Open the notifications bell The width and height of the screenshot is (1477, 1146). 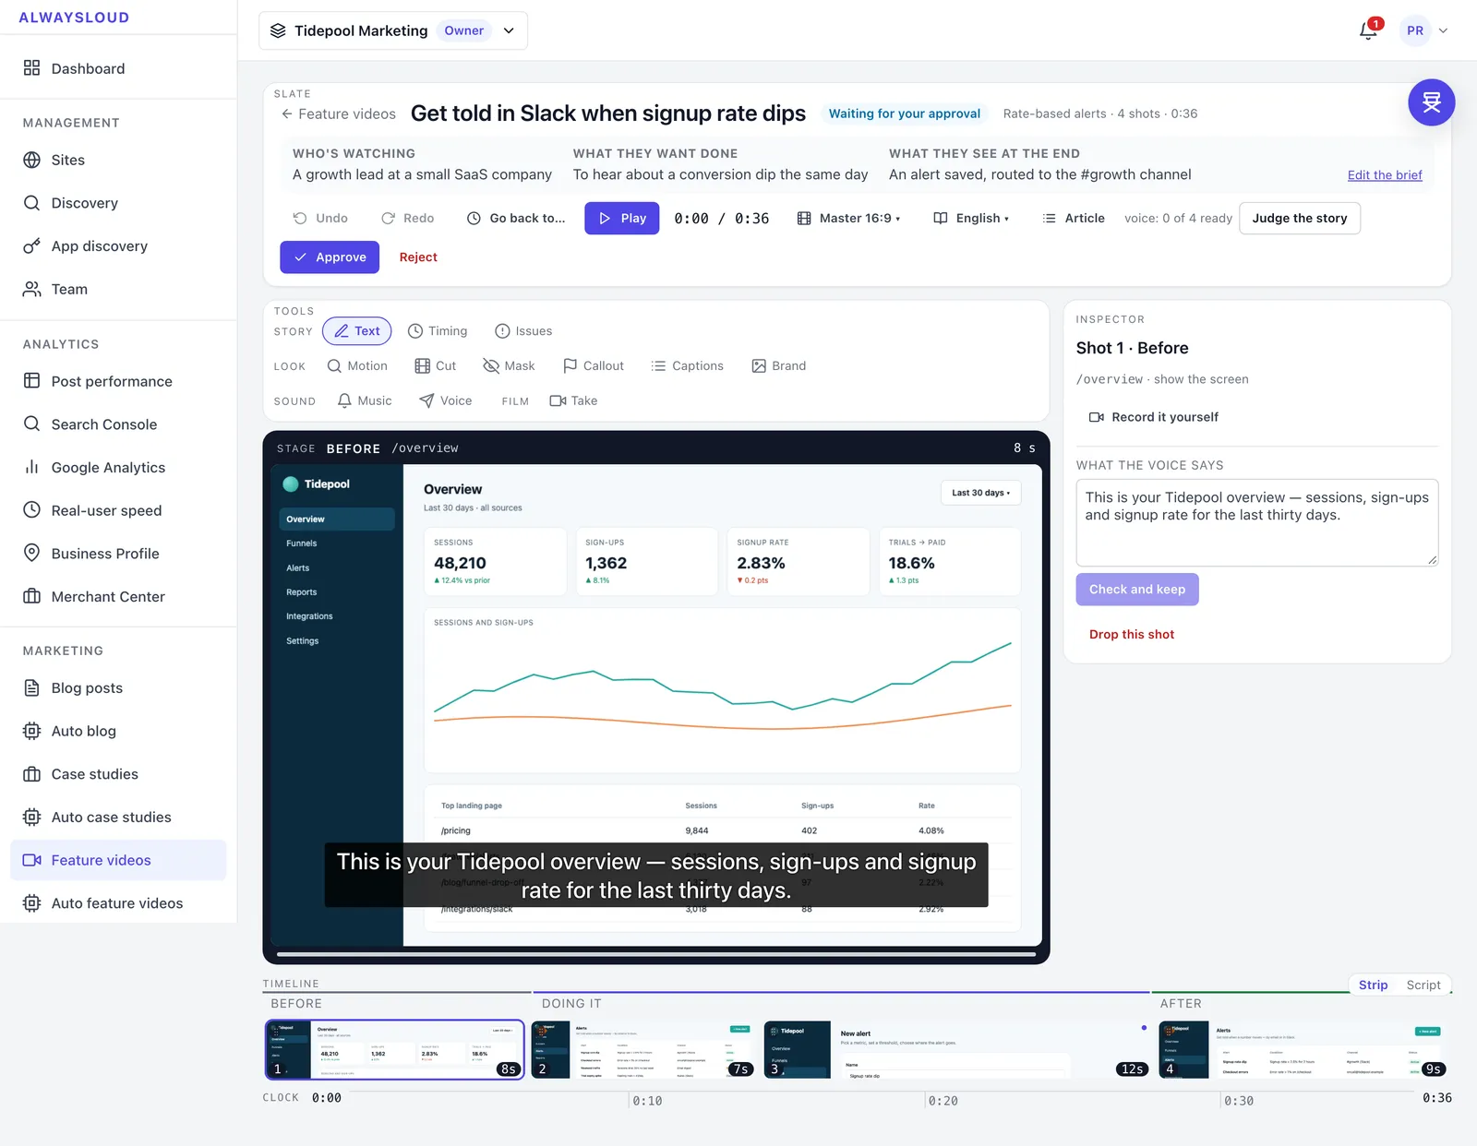pos(1368,30)
